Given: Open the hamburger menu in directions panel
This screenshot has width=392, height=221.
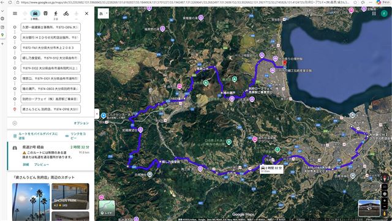Looking at the screenshot, I should pyautogui.click(x=15, y=13).
